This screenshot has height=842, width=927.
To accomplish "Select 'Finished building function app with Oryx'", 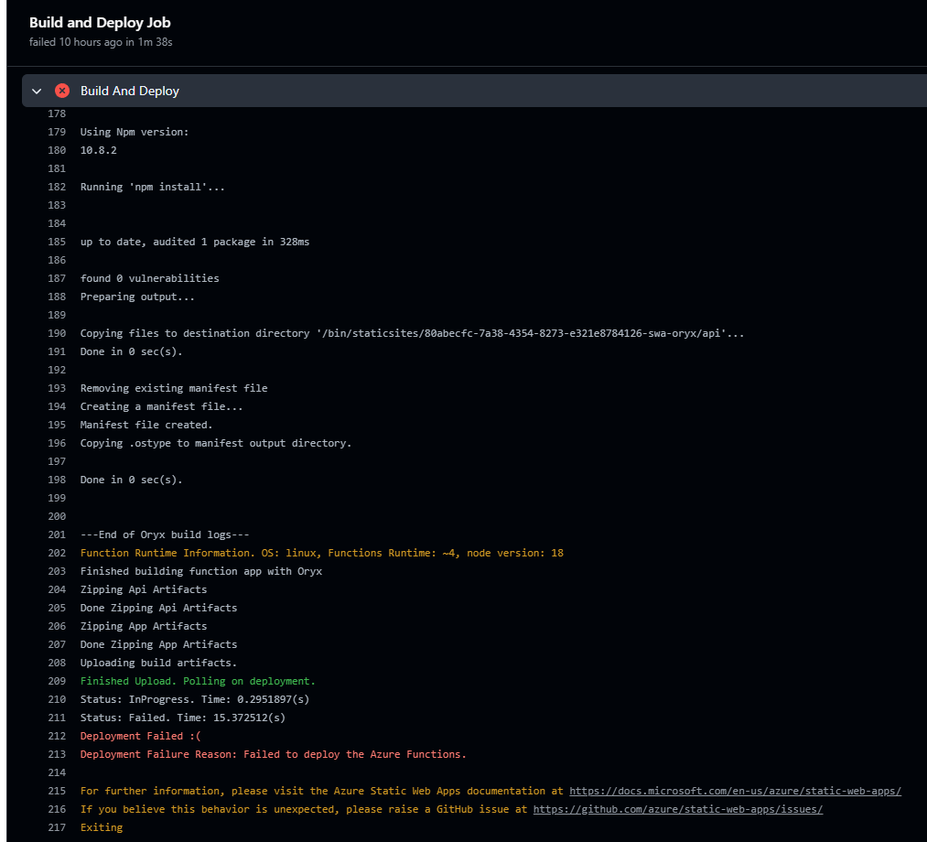I will (201, 571).
